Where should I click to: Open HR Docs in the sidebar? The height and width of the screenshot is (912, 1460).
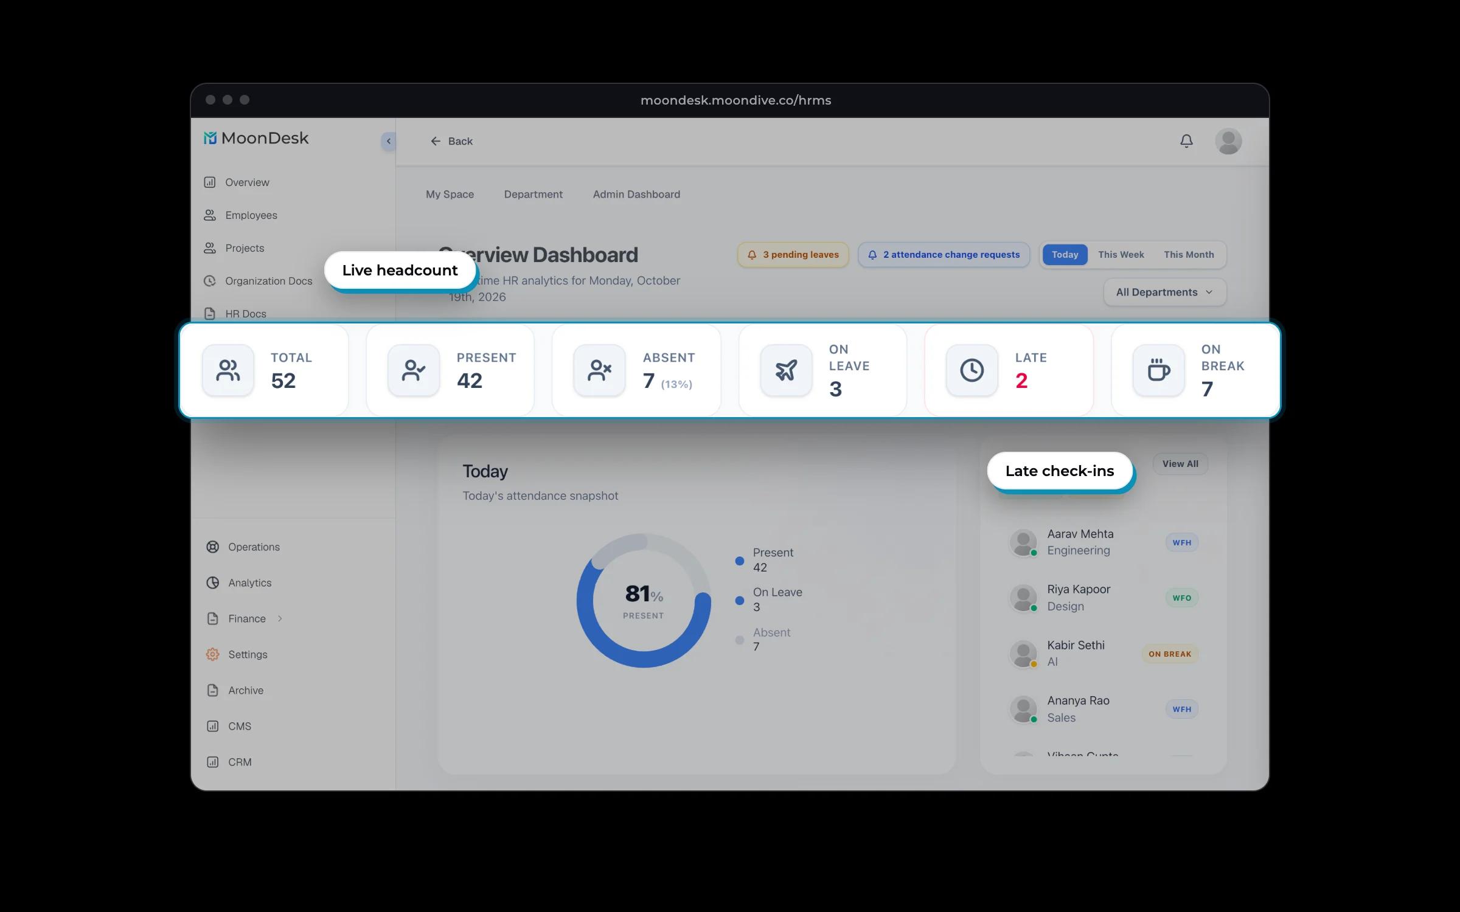point(235,314)
